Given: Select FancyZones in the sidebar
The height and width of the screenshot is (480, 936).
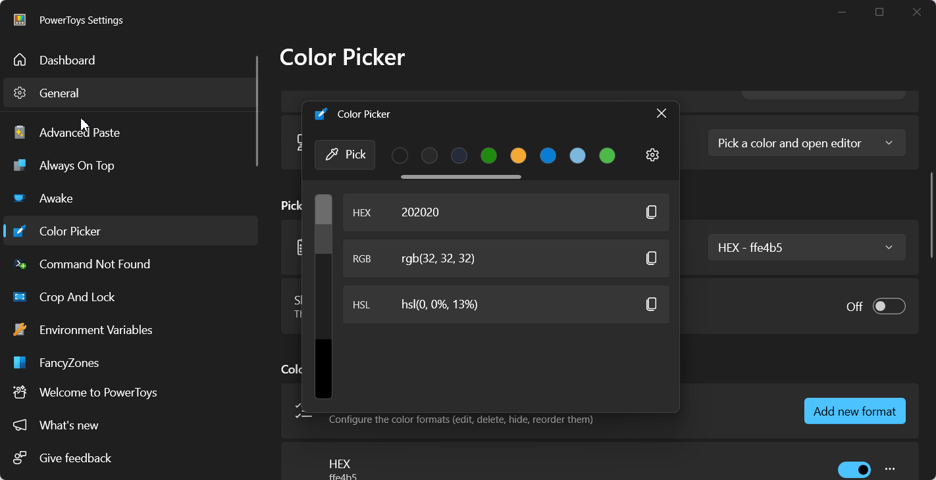Looking at the screenshot, I should coord(130,362).
